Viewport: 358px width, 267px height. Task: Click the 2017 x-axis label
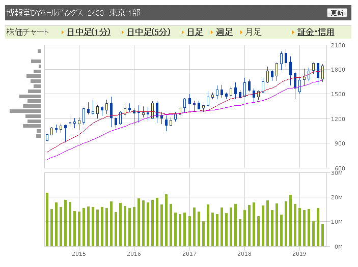point(189,254)
